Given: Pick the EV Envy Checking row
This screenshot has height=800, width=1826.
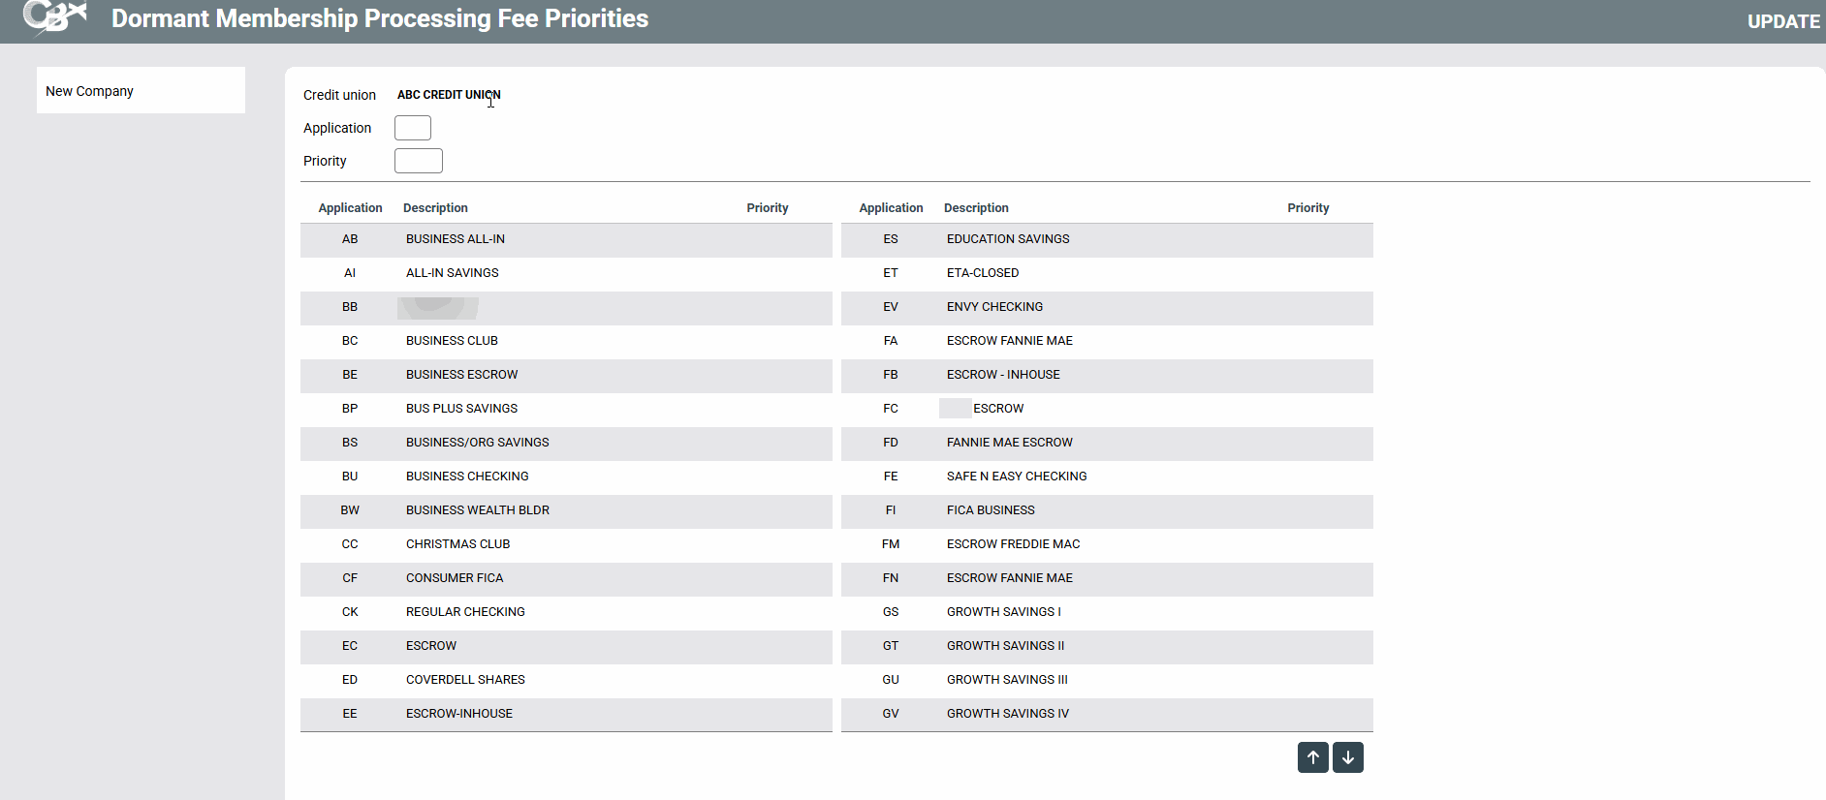Looking at the screenshot, I should (x=1106, y=307).
